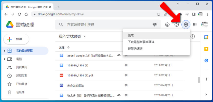Open the Chrome three-dot menu
Screen dimensions: 213x102
pyautogui.click(x=207, y=14)
